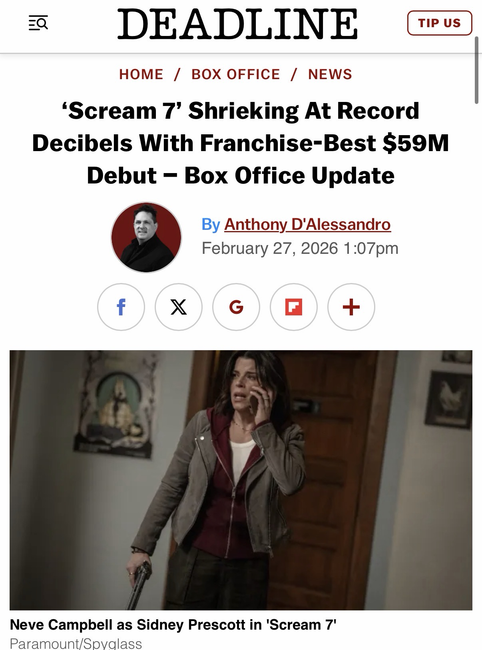
Task: Expand more sharing options with plus icon
Action: click(x=351, y=307)
